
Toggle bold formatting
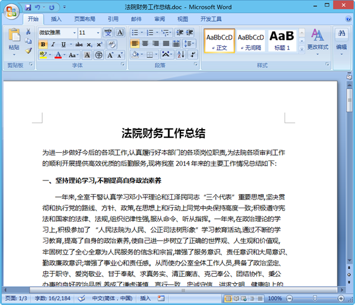pyautogui.click(x=43, y=44)
